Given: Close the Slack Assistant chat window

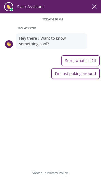Looking at the screenshot, I should pyautogui.click(x=94, y=7).
